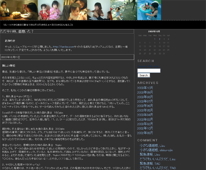Open comment どうでもいいんだけど by Lisu

157,159
